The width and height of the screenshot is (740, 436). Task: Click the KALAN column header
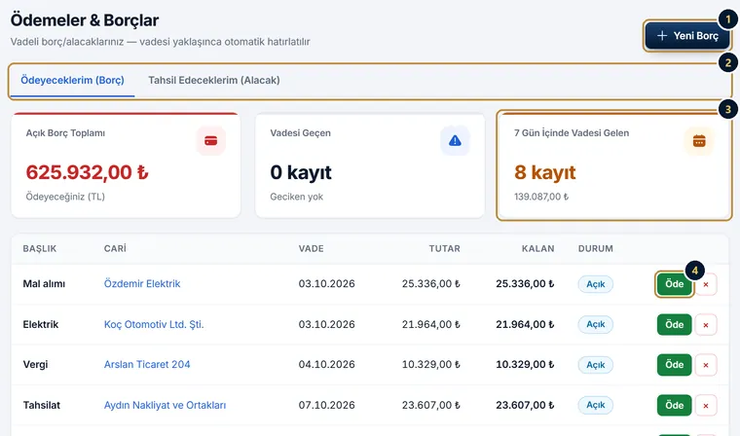point(538,249)
